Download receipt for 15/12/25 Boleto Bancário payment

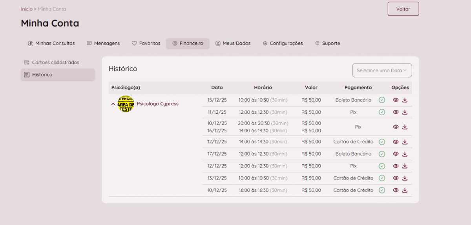coord(405,100)
